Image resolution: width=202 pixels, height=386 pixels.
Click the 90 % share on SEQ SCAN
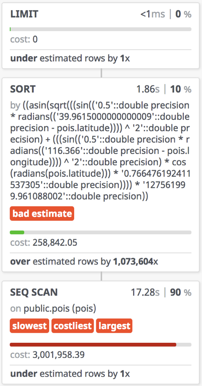pos(180,292)
